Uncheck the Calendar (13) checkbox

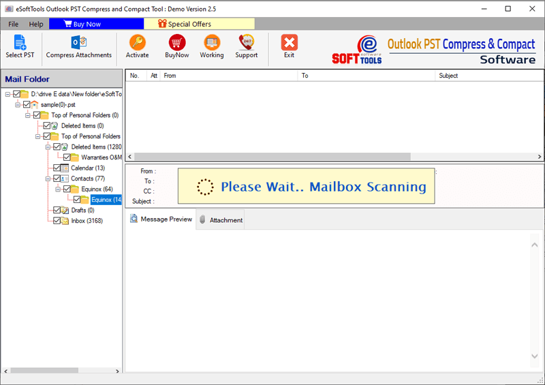[x=57, y=168]
